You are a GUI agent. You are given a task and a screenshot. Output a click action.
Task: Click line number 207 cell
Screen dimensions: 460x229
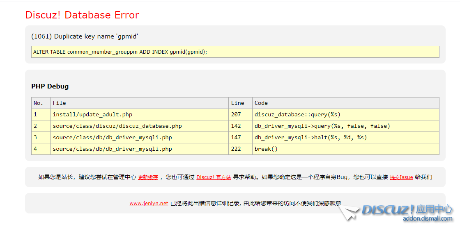click(x=241, y=115)
